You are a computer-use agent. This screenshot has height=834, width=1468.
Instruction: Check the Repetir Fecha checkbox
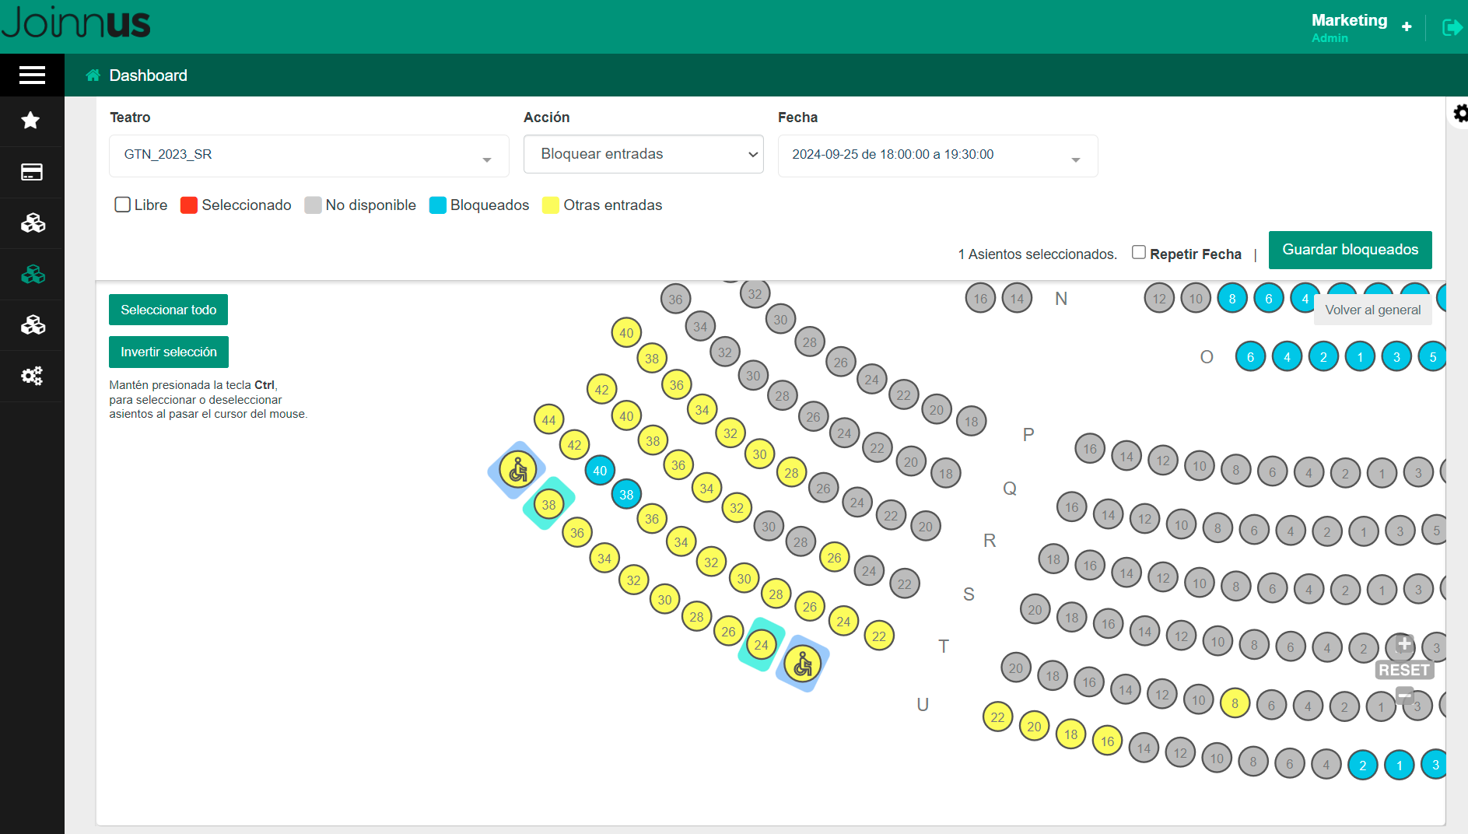(x=1139, y=251)
